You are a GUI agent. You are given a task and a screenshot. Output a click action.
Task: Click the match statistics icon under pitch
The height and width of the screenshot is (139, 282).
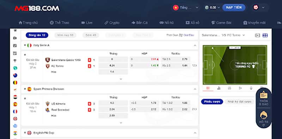pos(219,88)
